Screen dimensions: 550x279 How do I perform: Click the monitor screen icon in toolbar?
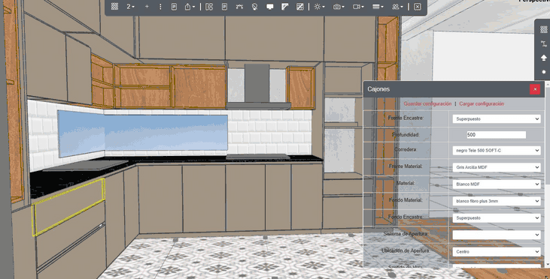pos(270,6)
